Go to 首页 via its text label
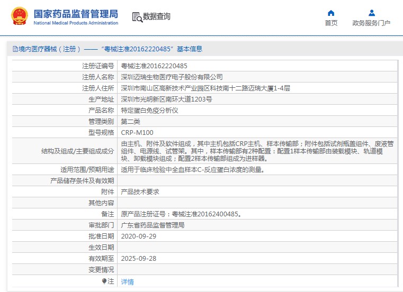The width and height of the screenshot is (403, 292). coord(331,23)
